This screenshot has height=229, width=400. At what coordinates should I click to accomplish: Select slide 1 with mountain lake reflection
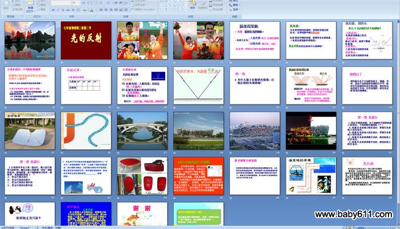(30, 41)
